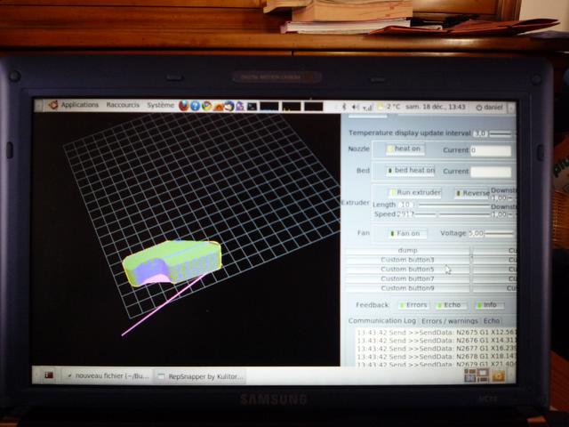
Task: Toggle the nozzle 'heat on' button
Action: coord(406,149)
